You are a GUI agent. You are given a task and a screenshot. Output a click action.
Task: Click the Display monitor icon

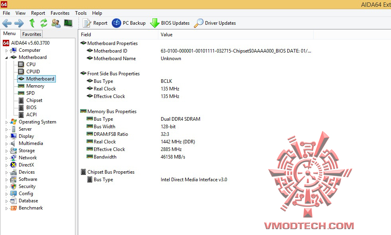[14, 136]
